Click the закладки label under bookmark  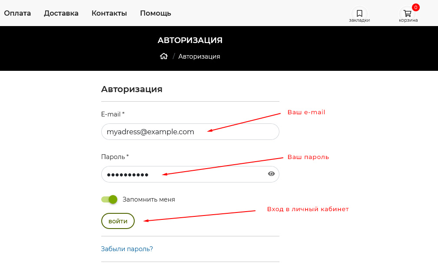(359, 20)
